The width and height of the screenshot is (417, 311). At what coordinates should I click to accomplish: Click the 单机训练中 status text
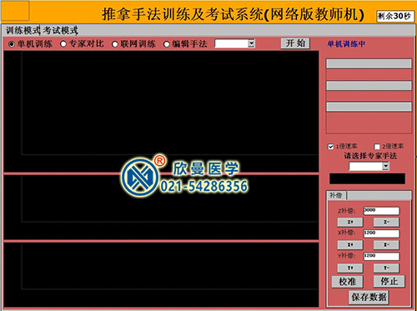tap(346, 44)
